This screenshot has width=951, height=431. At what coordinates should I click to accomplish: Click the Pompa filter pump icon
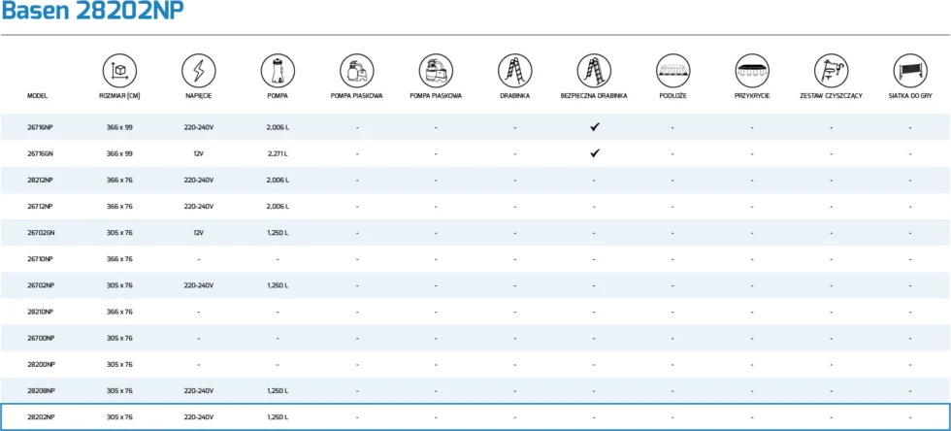pyautogui.click(x=278, y=71)
